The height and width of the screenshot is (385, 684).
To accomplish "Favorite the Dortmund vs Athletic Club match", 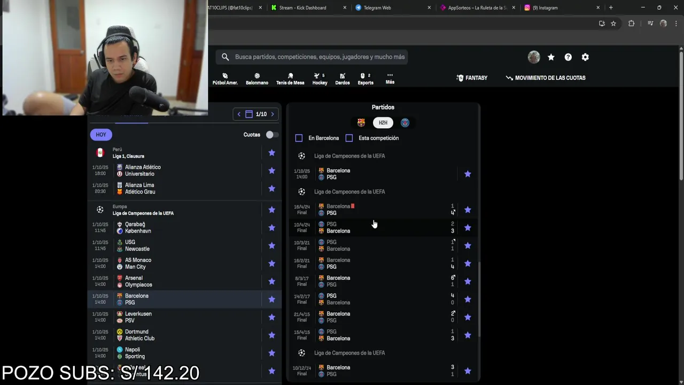I will 271,335.
